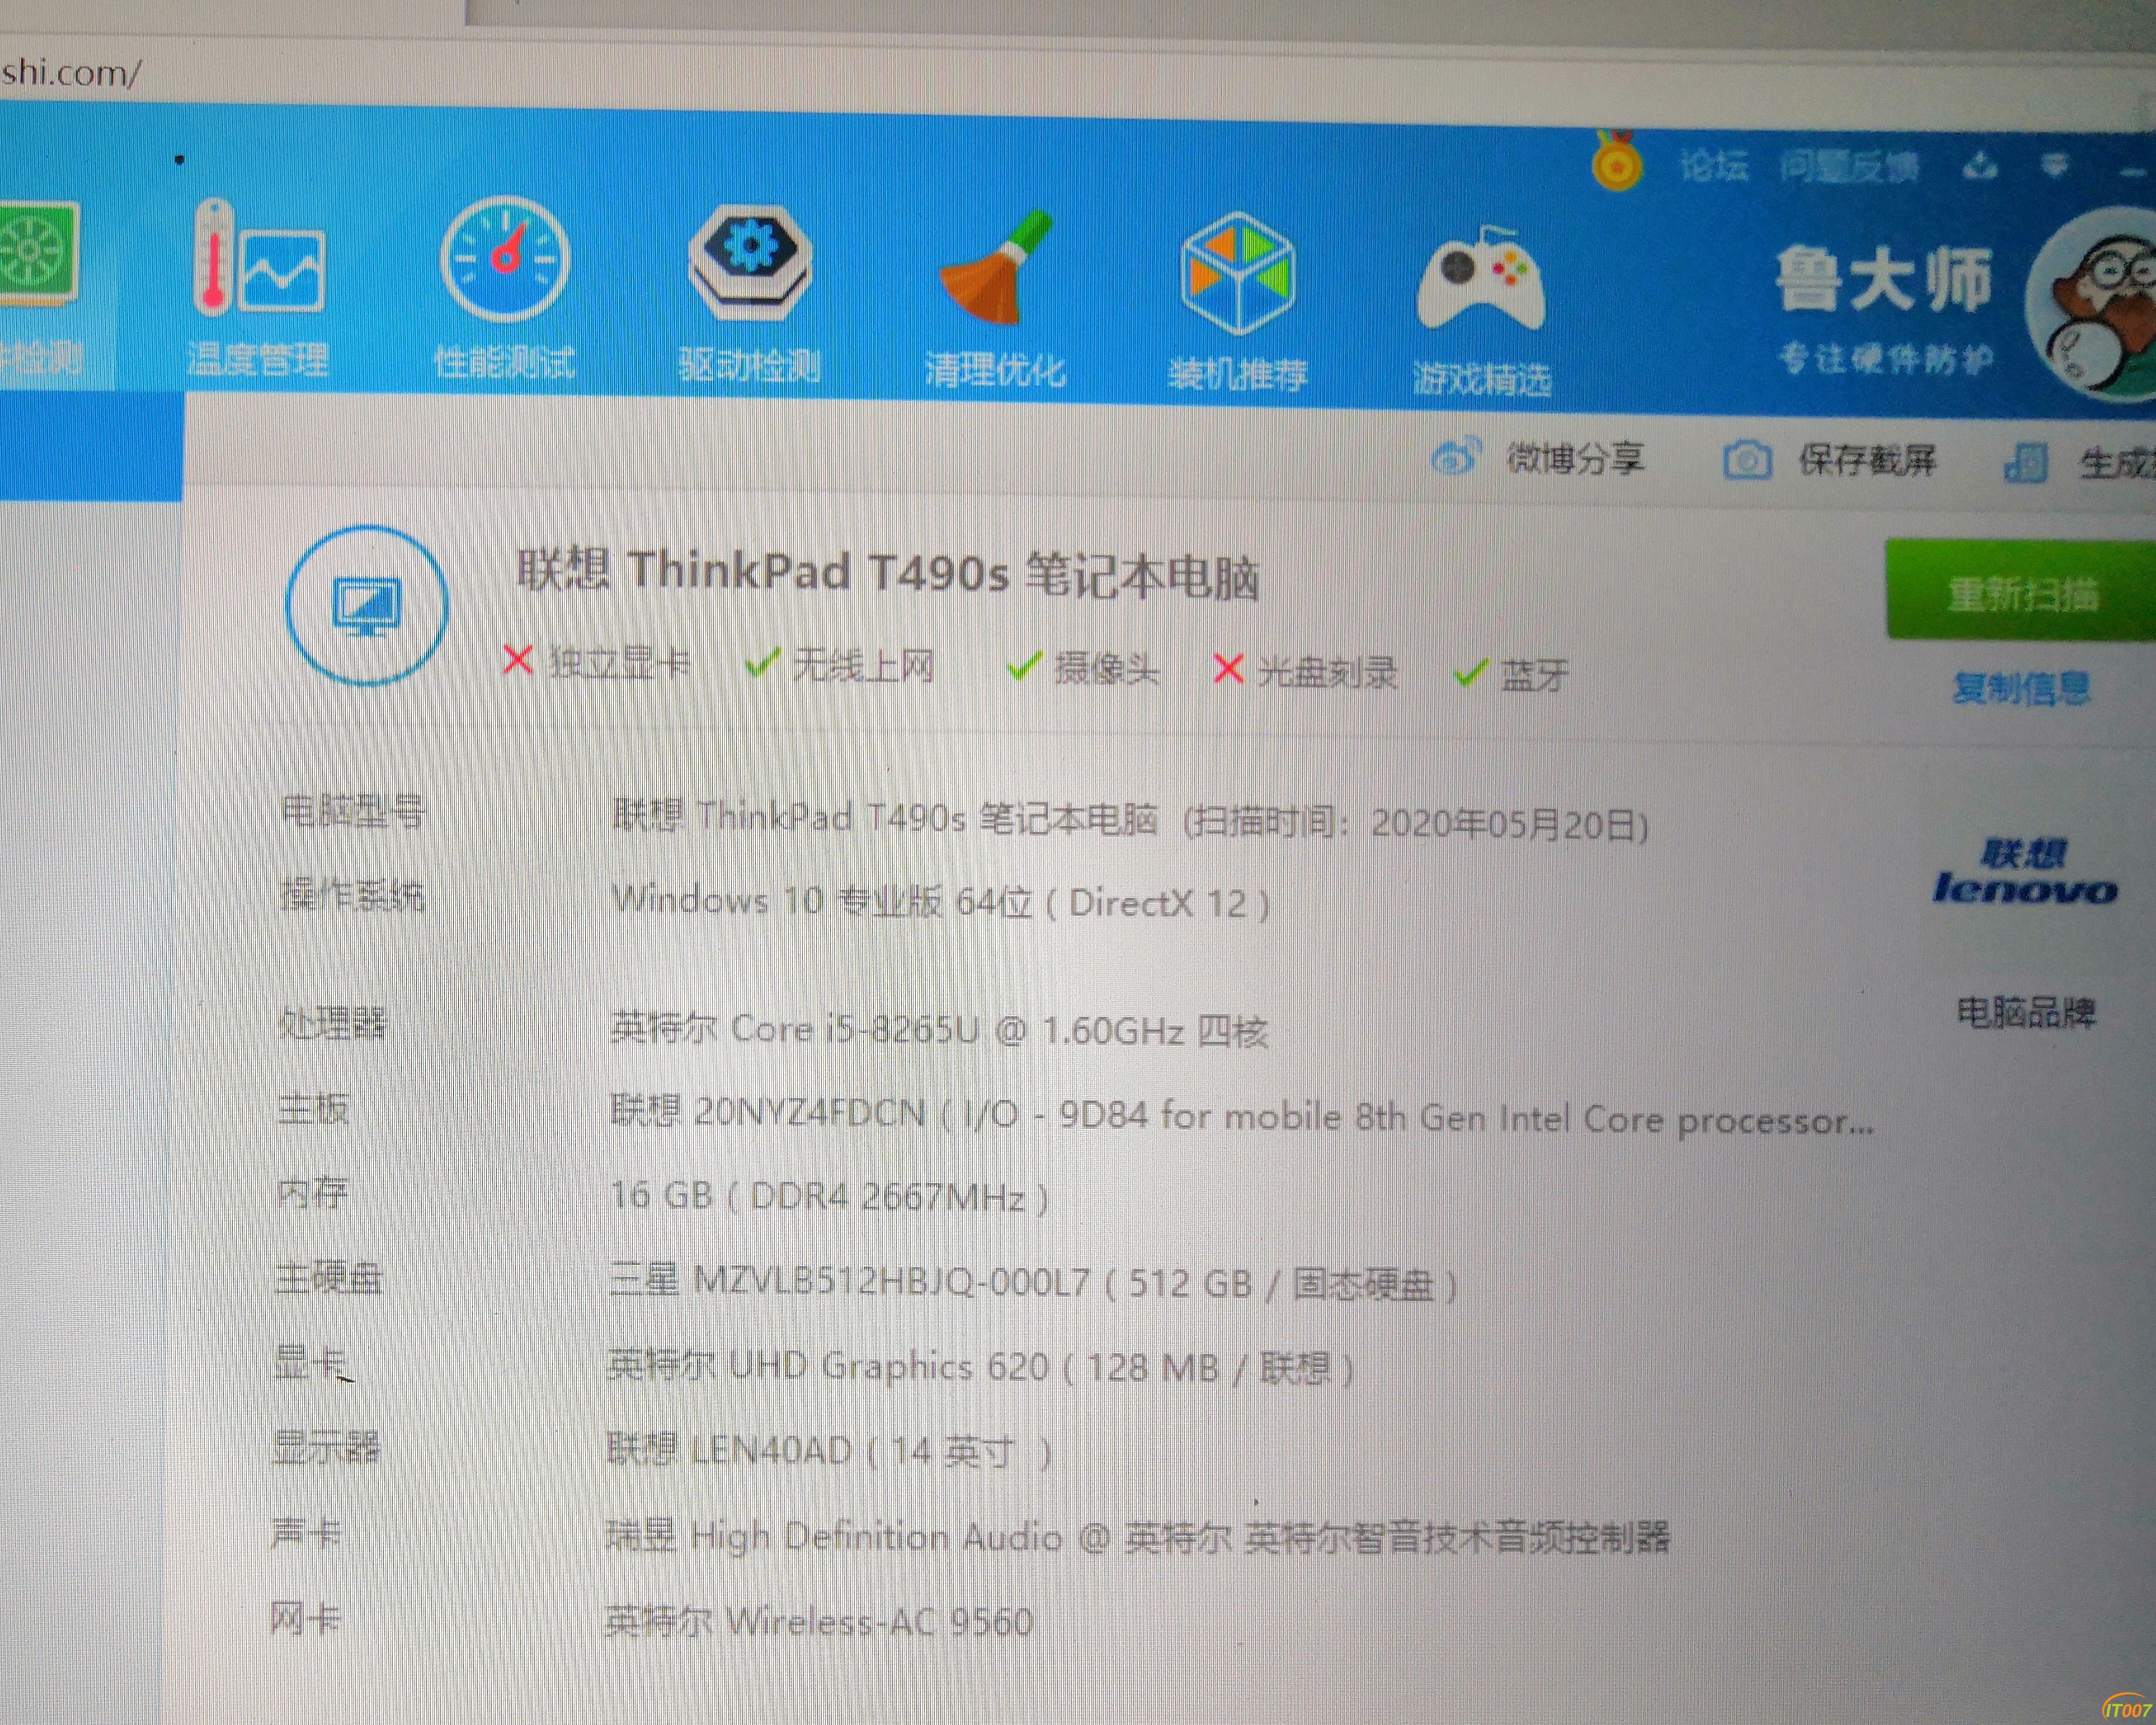
Task: Click the 联想 ThinkPad T490s 笔记本电脑 heading
Action: pyautogui.click(x=888, y=574)
